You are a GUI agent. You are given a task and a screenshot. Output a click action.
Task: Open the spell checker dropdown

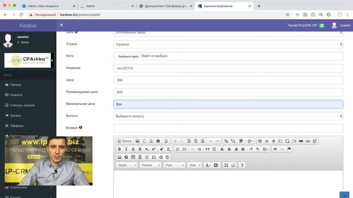[x=250, y=141]
